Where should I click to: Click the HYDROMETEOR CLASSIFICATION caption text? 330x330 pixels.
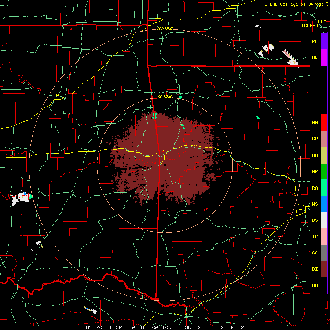[x=129, y=327]
